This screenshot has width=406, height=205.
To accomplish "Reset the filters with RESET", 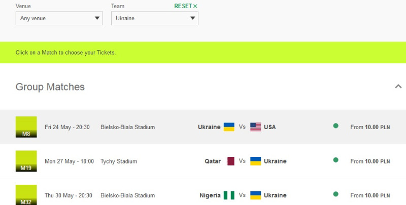I will pos(186,6).
